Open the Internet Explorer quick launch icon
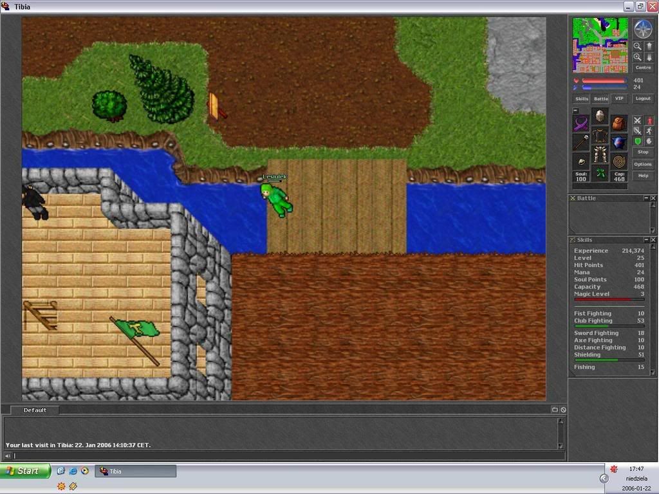 [x=73, y=471]
